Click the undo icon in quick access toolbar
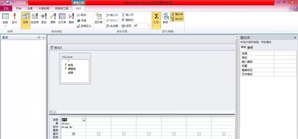 [x=13, y=2]
